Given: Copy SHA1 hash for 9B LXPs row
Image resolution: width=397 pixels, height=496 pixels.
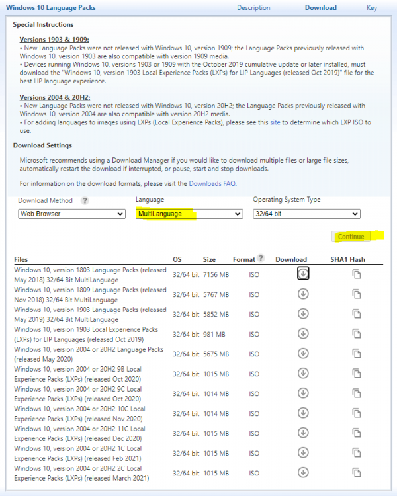Looking at the screenshot, I should (357, 374).
